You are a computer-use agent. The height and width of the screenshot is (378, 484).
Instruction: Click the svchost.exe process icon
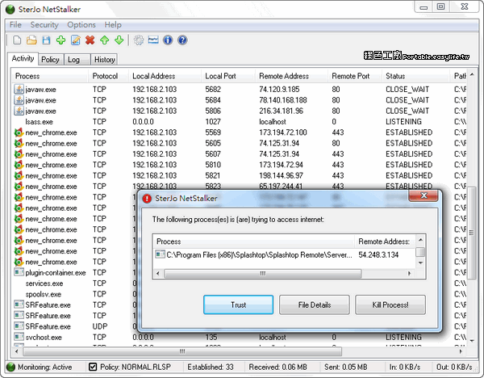(x=19, y=337)
